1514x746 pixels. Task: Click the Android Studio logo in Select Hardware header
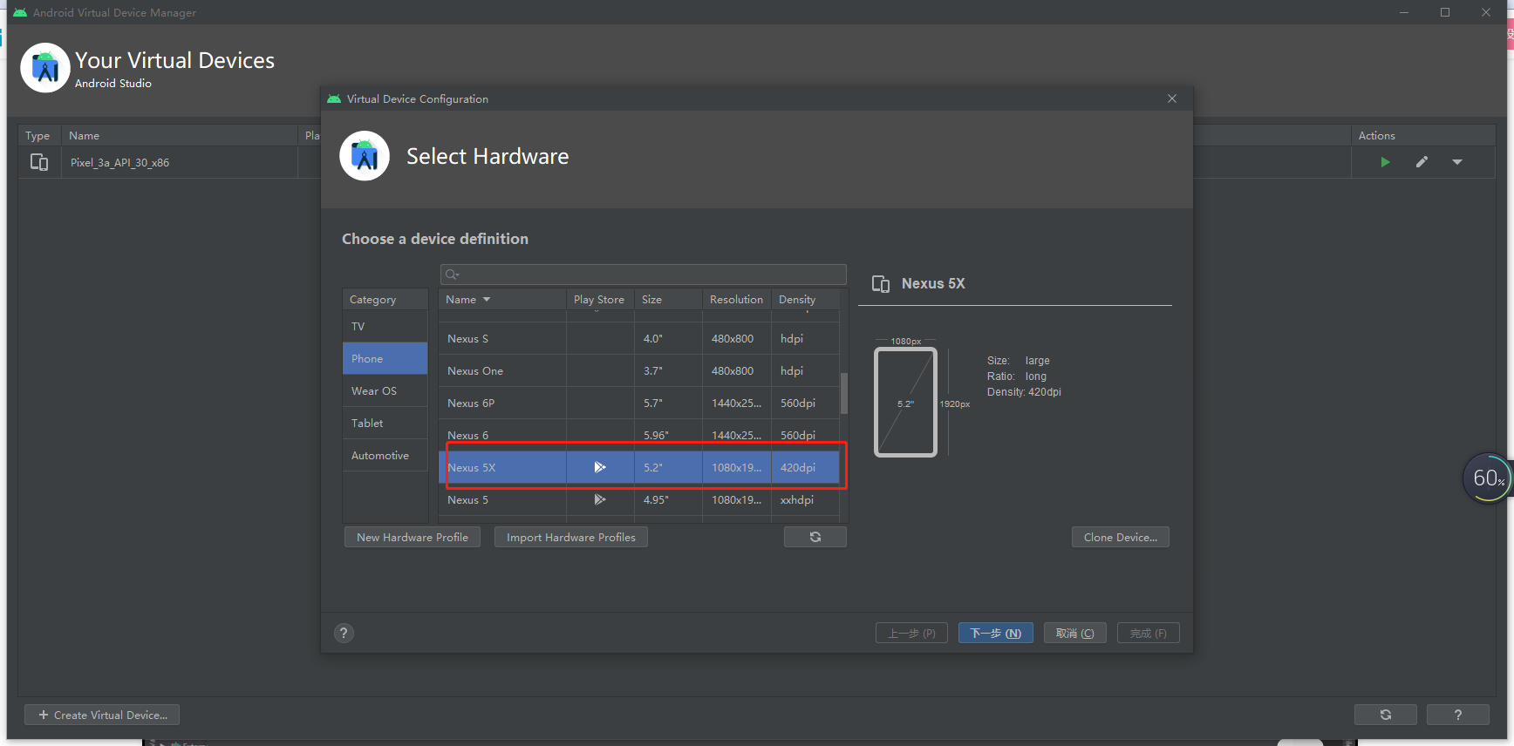[x=365, y=156]
